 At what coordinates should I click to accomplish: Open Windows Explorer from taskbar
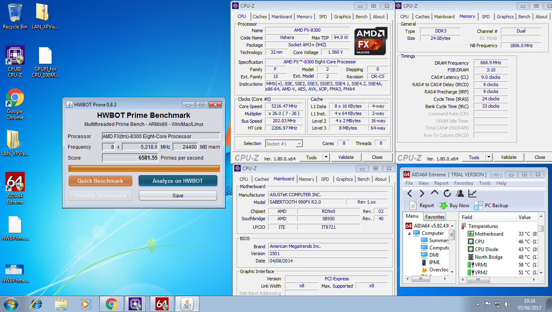[x=61, y=303]
